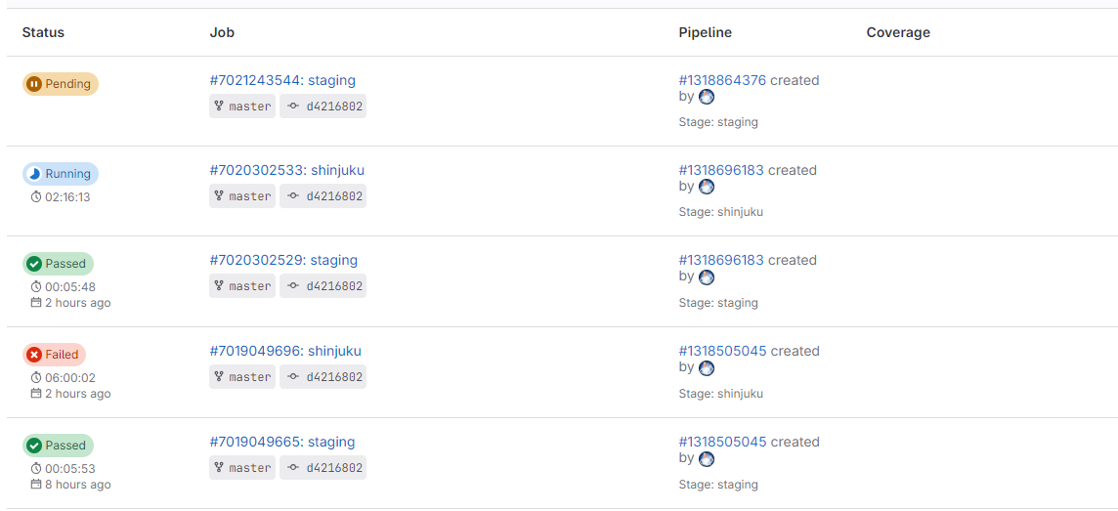Click user avatar in pipeline #1318864376 row
This screenshot has height=511, width=1118.
pos(706,97)
